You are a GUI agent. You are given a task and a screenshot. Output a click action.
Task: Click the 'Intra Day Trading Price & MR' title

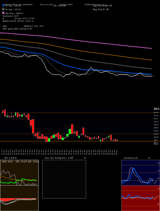pyautogui.click(x=59, y=158)
